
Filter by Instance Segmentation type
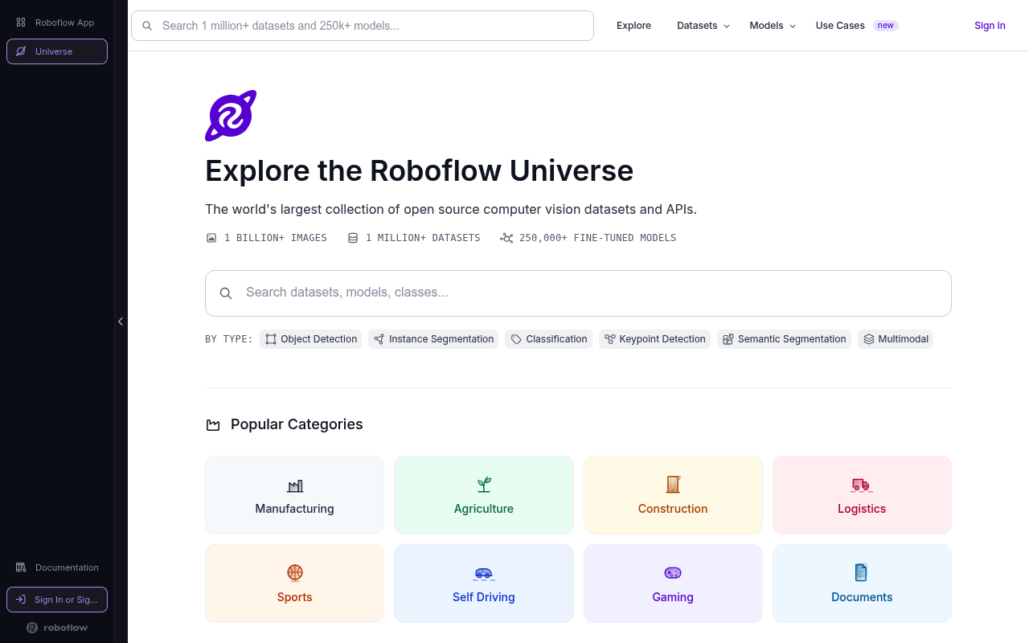[433, 339]
